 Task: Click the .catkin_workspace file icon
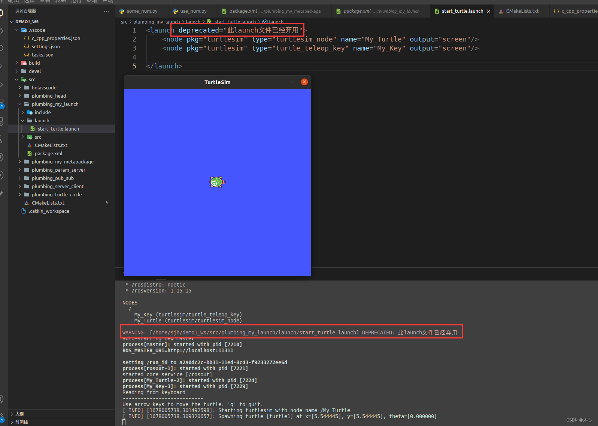pyautogui.click(x=24, y=211)
